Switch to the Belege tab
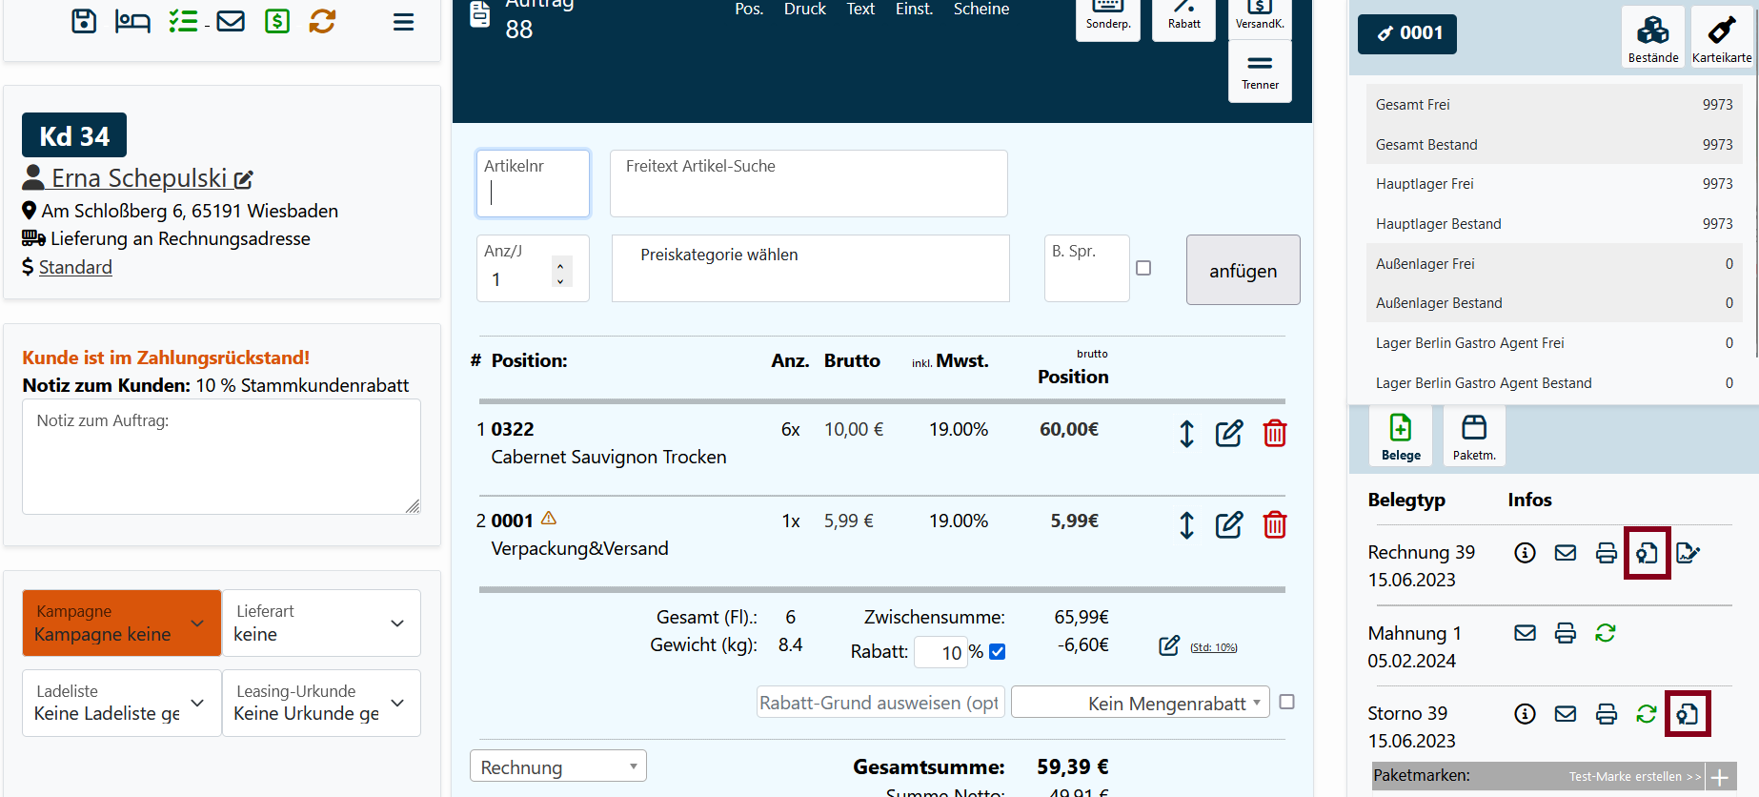This screenshot has width=1759, height=797. click(x=1401, y=437)
